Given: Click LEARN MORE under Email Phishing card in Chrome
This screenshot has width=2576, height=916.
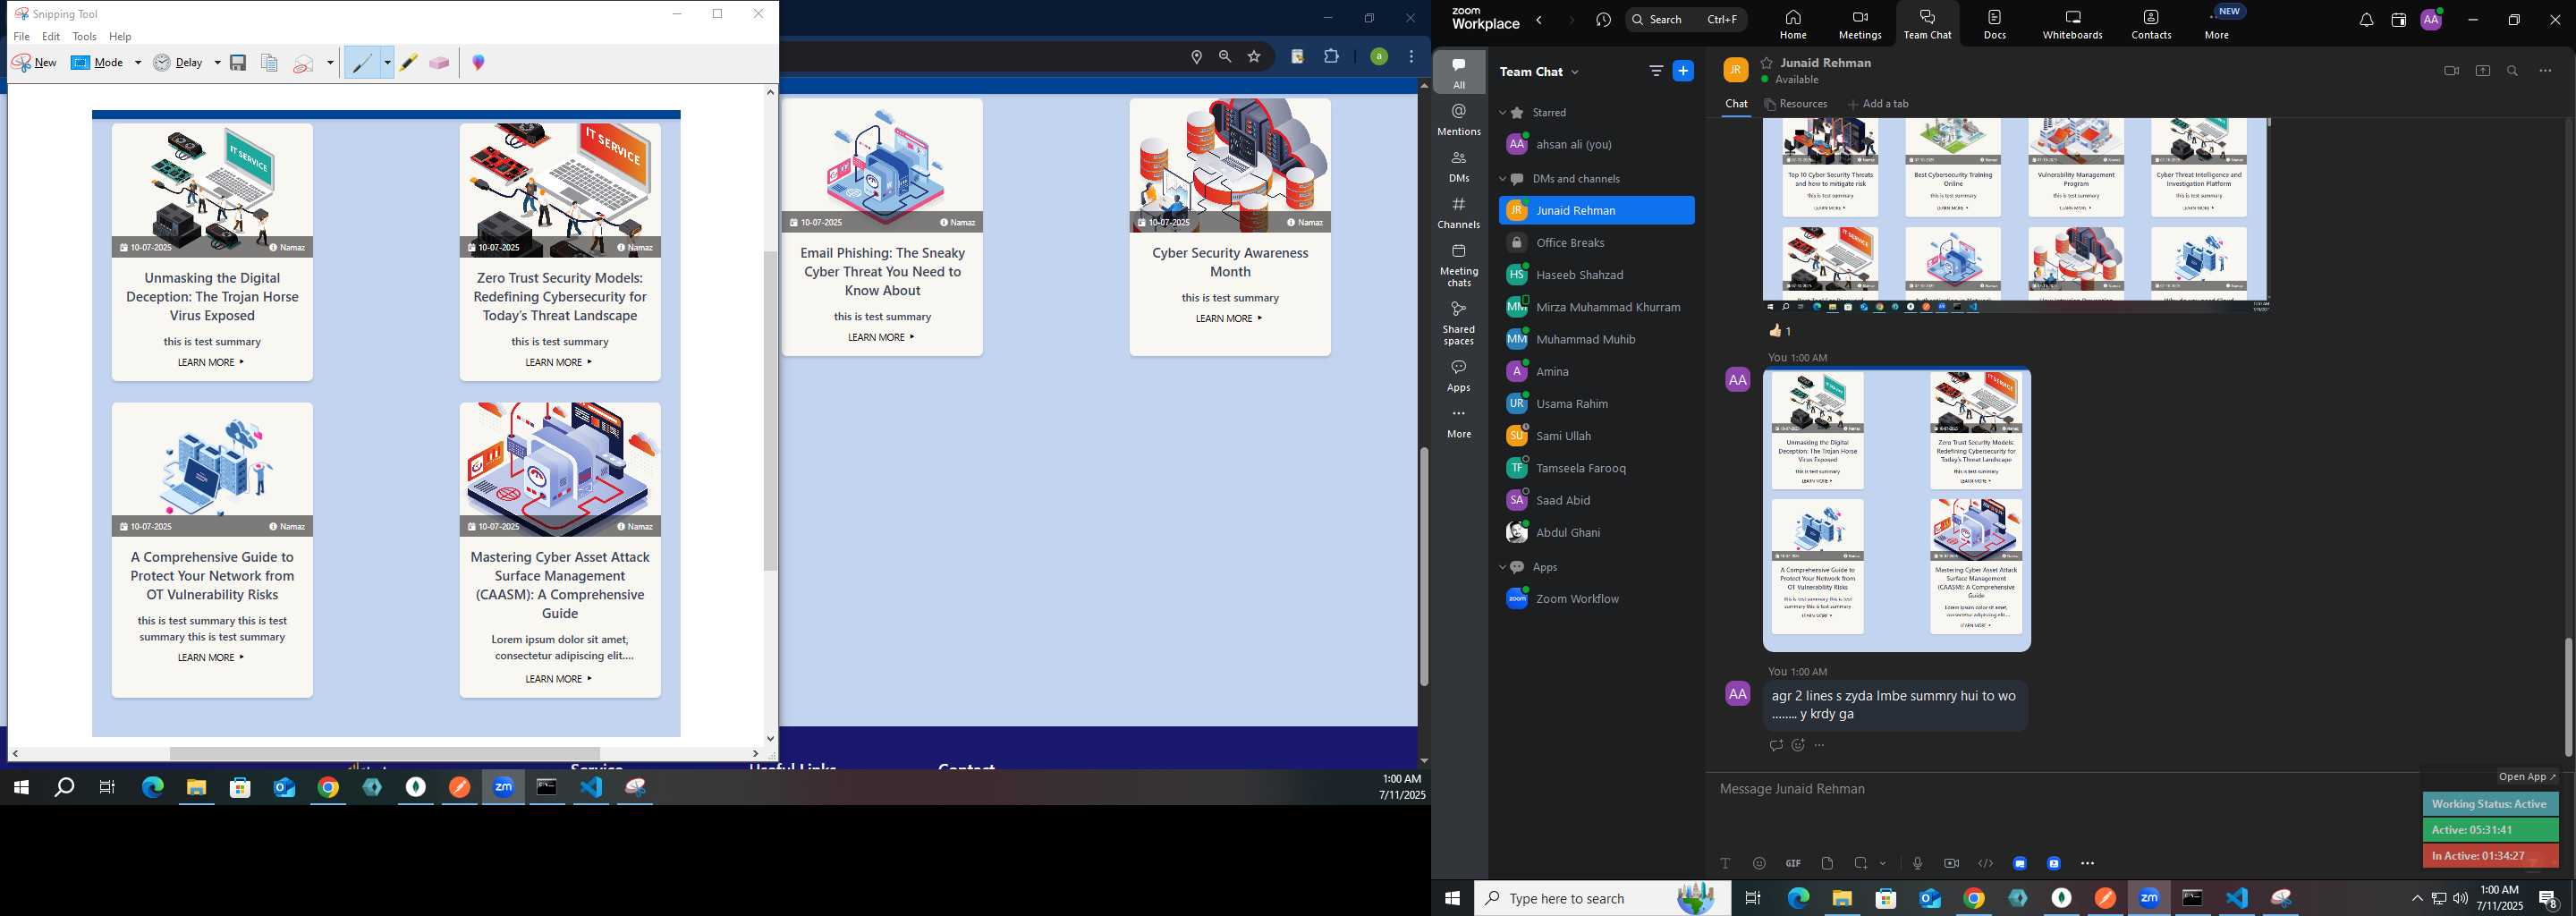Looking at the screenshot, I should [x=881, y=338].
